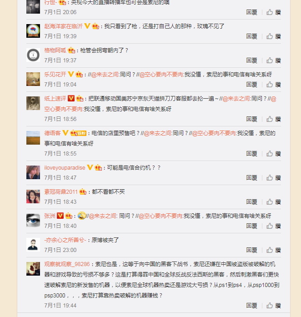The height and width of the screenshot is (317, 301).
Task: Open 张洲's blue eye avatar
Action: coord(33,221)
